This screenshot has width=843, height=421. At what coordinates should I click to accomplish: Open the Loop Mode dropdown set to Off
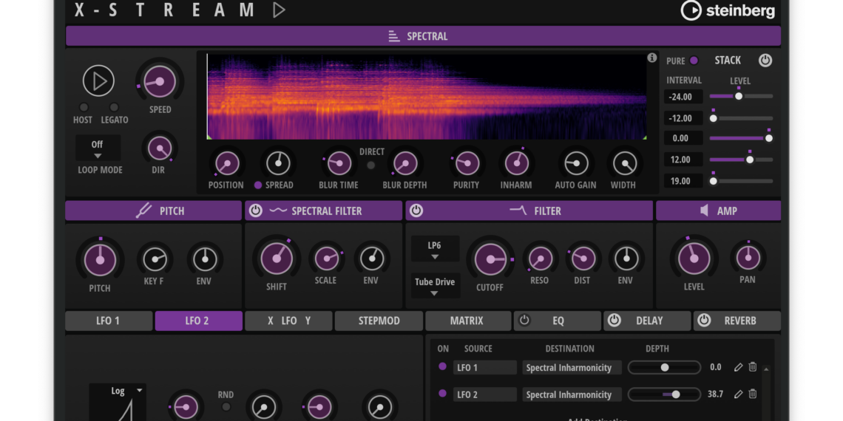[98, 148]
